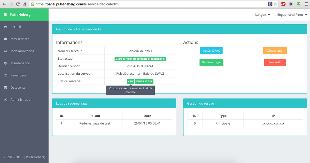Click the 'Principale' network type cell
Image resolution: width=310 pixels, height=163 pixels.
pyautogui.click(x=223, y=123)
